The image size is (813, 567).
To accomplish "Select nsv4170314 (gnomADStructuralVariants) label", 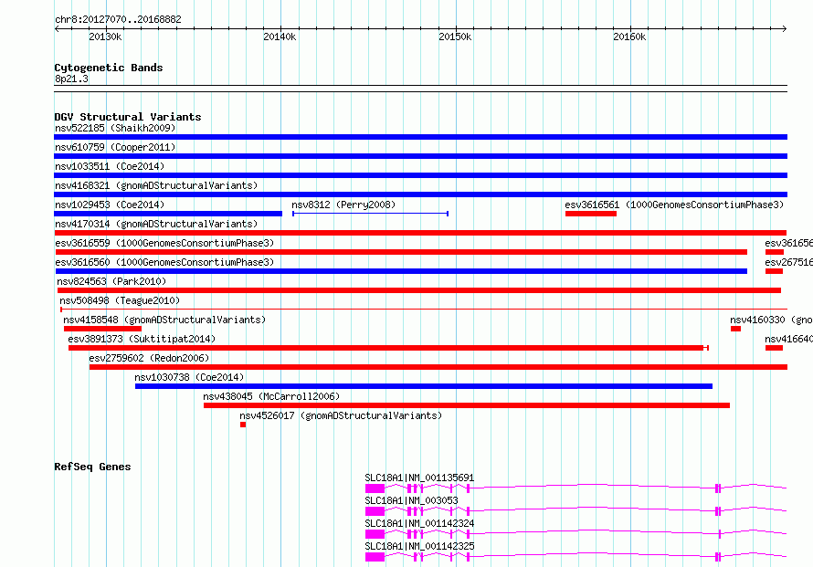I will tap(156, 224).
